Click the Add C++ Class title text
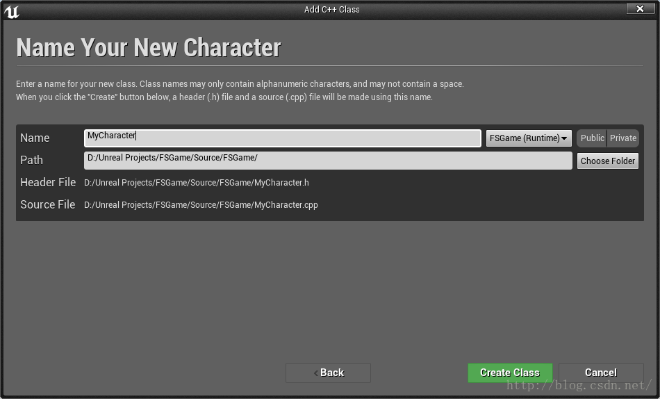660x399 pixels. [332, 9]
